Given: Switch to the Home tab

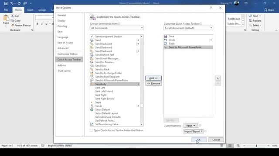Looking at the screenshot, I should point(18,10).
